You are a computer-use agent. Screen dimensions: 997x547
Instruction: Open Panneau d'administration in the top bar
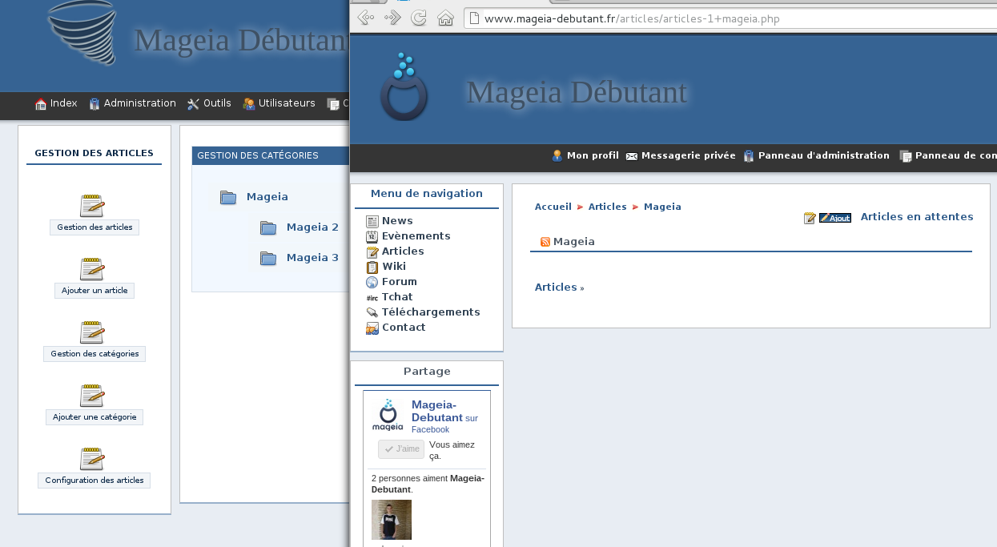point(824,156)
